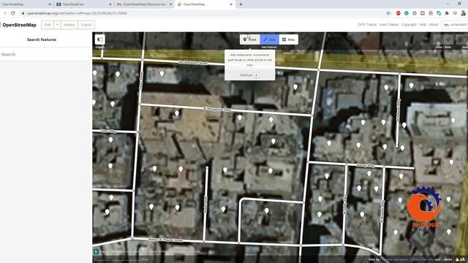The width and height of the screenshot is (468, 263).
Task: Open the Export tab
Action: click(86, 25)
